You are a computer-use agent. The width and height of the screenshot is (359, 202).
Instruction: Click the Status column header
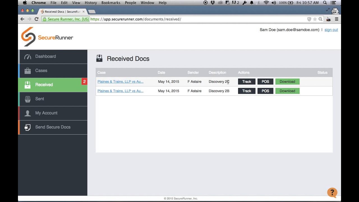pos(322,72)
